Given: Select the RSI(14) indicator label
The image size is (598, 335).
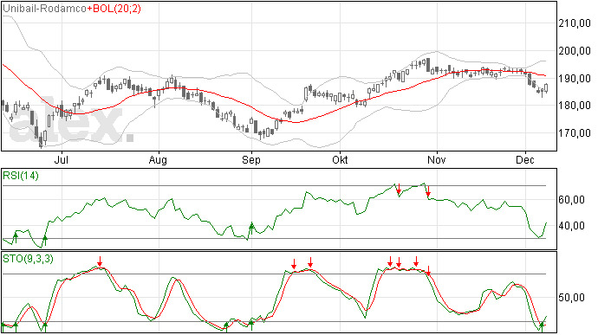Looking at the screenshot, I should pos(21,176).
